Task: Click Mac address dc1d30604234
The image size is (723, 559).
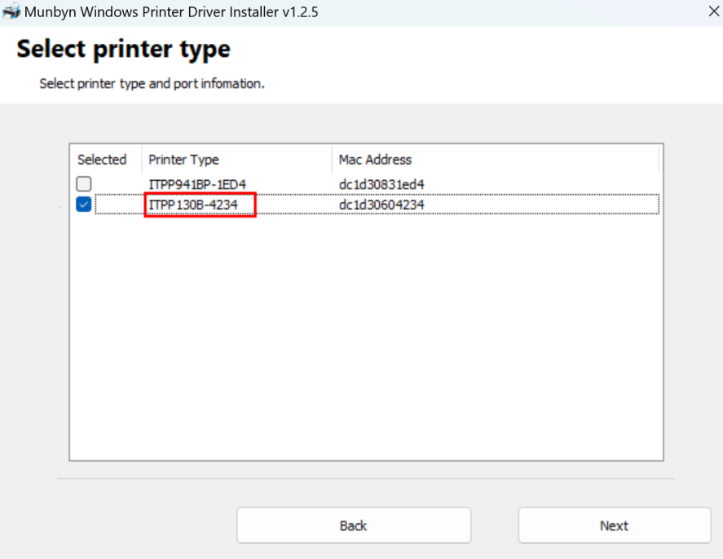Action: click(381, 205)
